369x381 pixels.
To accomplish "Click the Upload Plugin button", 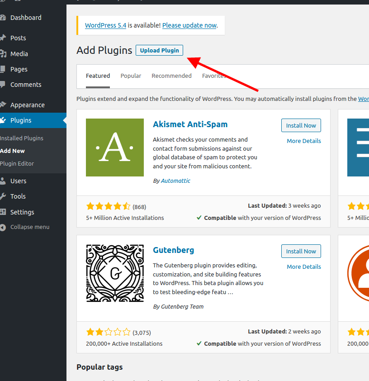I will [x=159, y=50].
